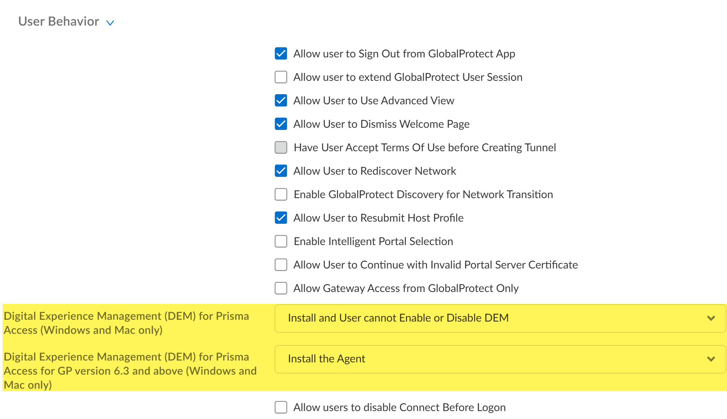
Task: Enable Allow Gateway Access from GlobalProtect Only
Action: pos(281,288)
